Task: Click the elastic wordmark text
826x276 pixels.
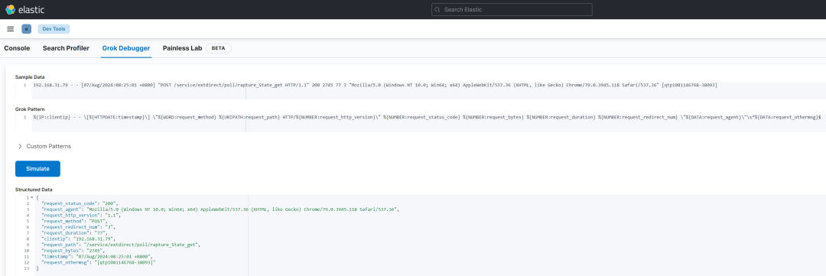Action: (x=31, y=9)
